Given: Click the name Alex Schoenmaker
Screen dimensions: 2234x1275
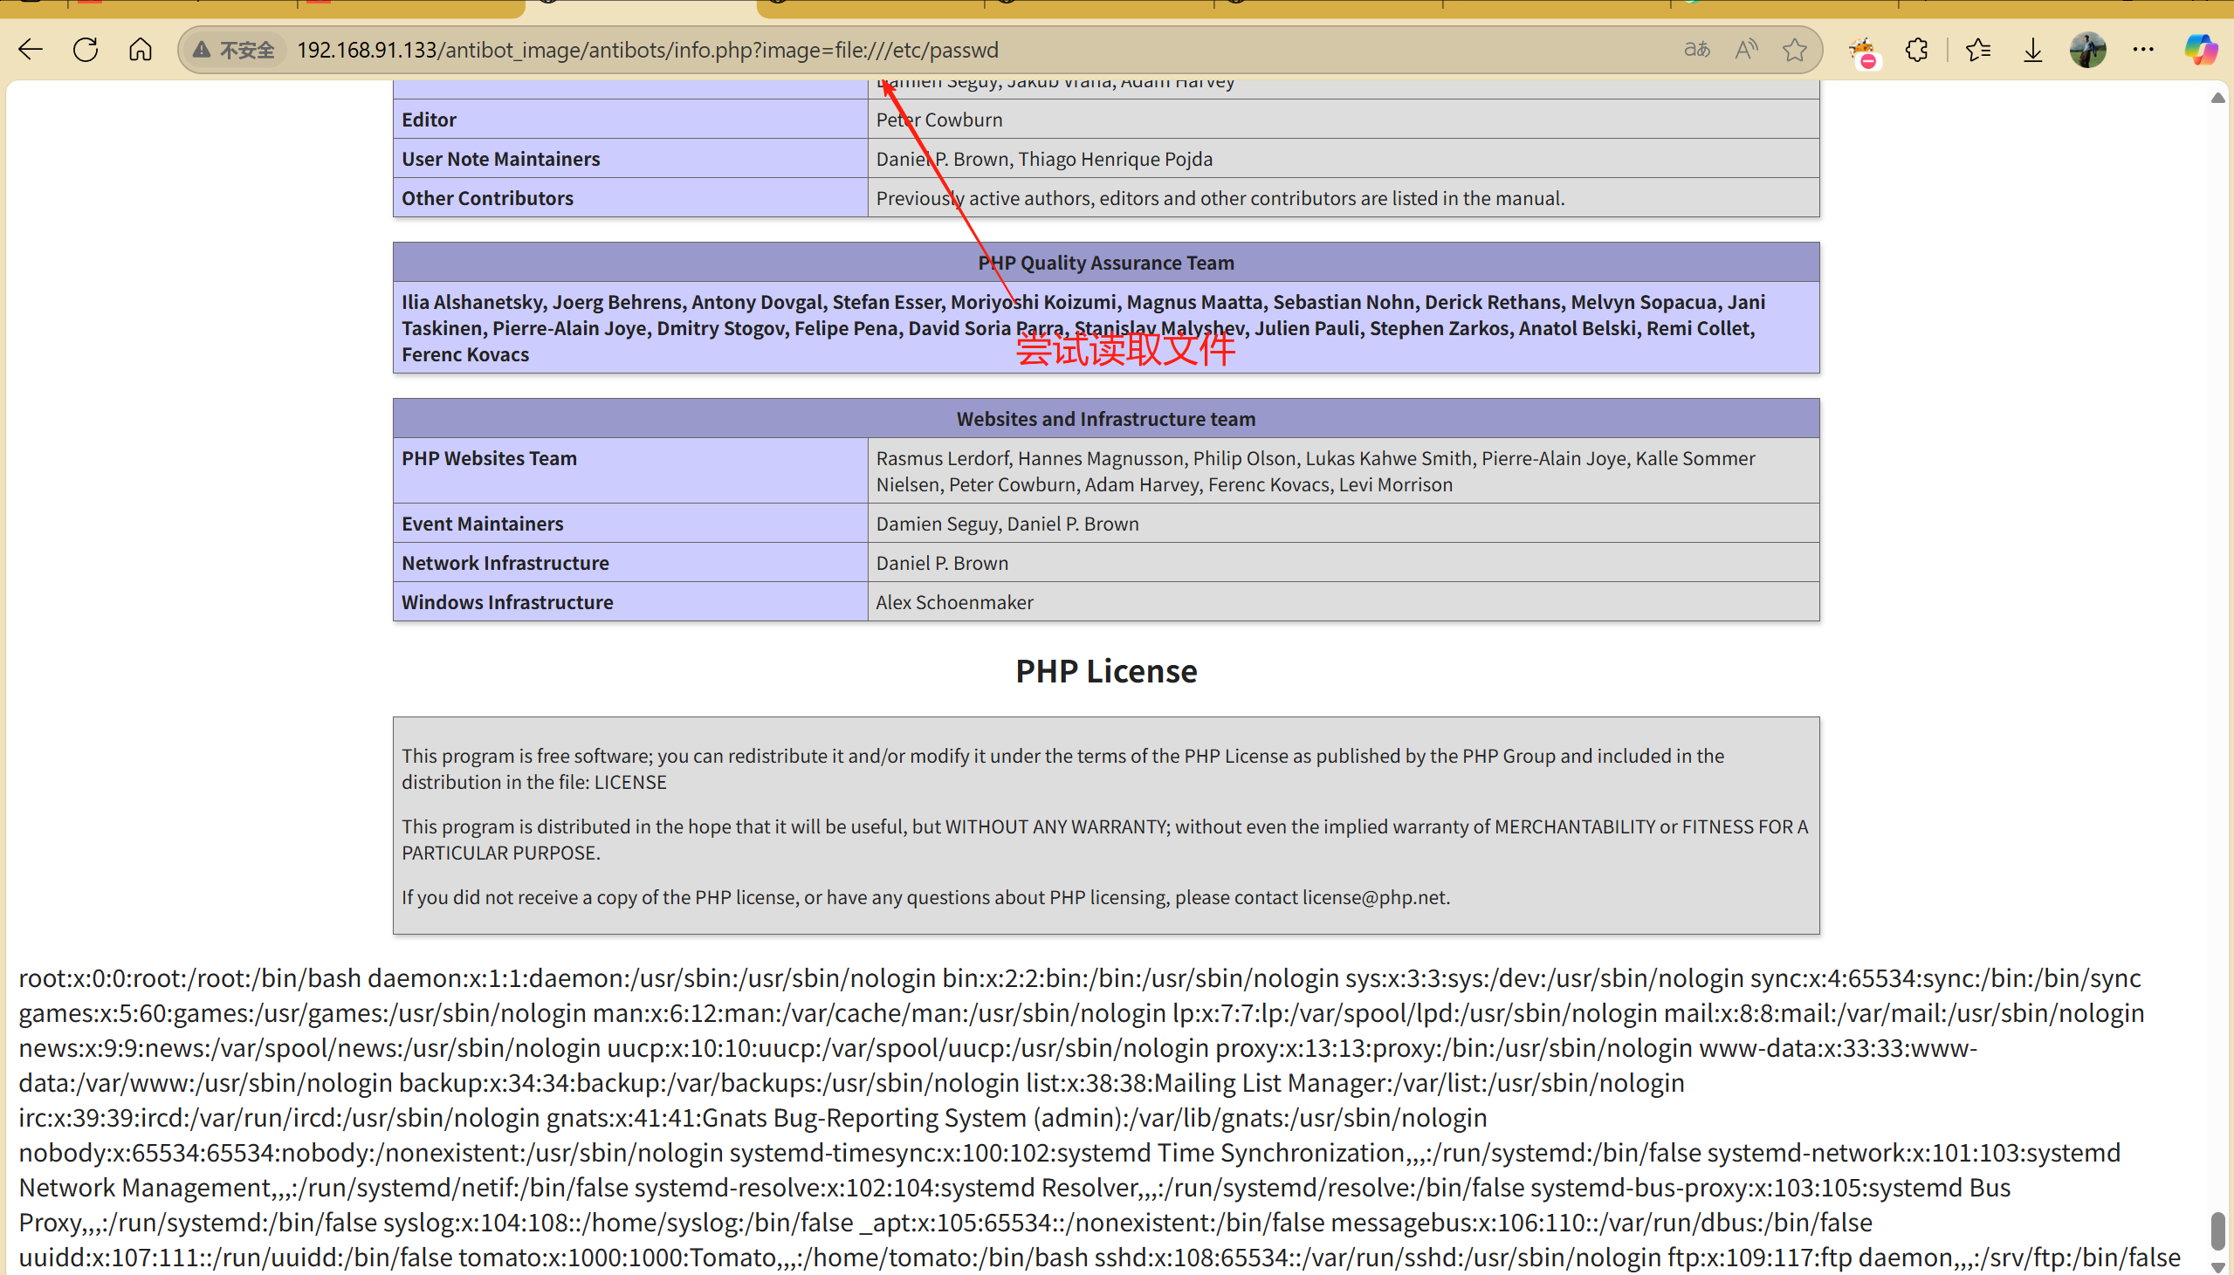Looking at the screenshot, I should [954, 602].
